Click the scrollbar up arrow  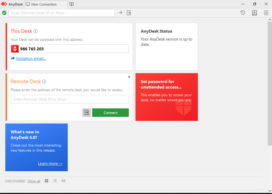point(270,20)
